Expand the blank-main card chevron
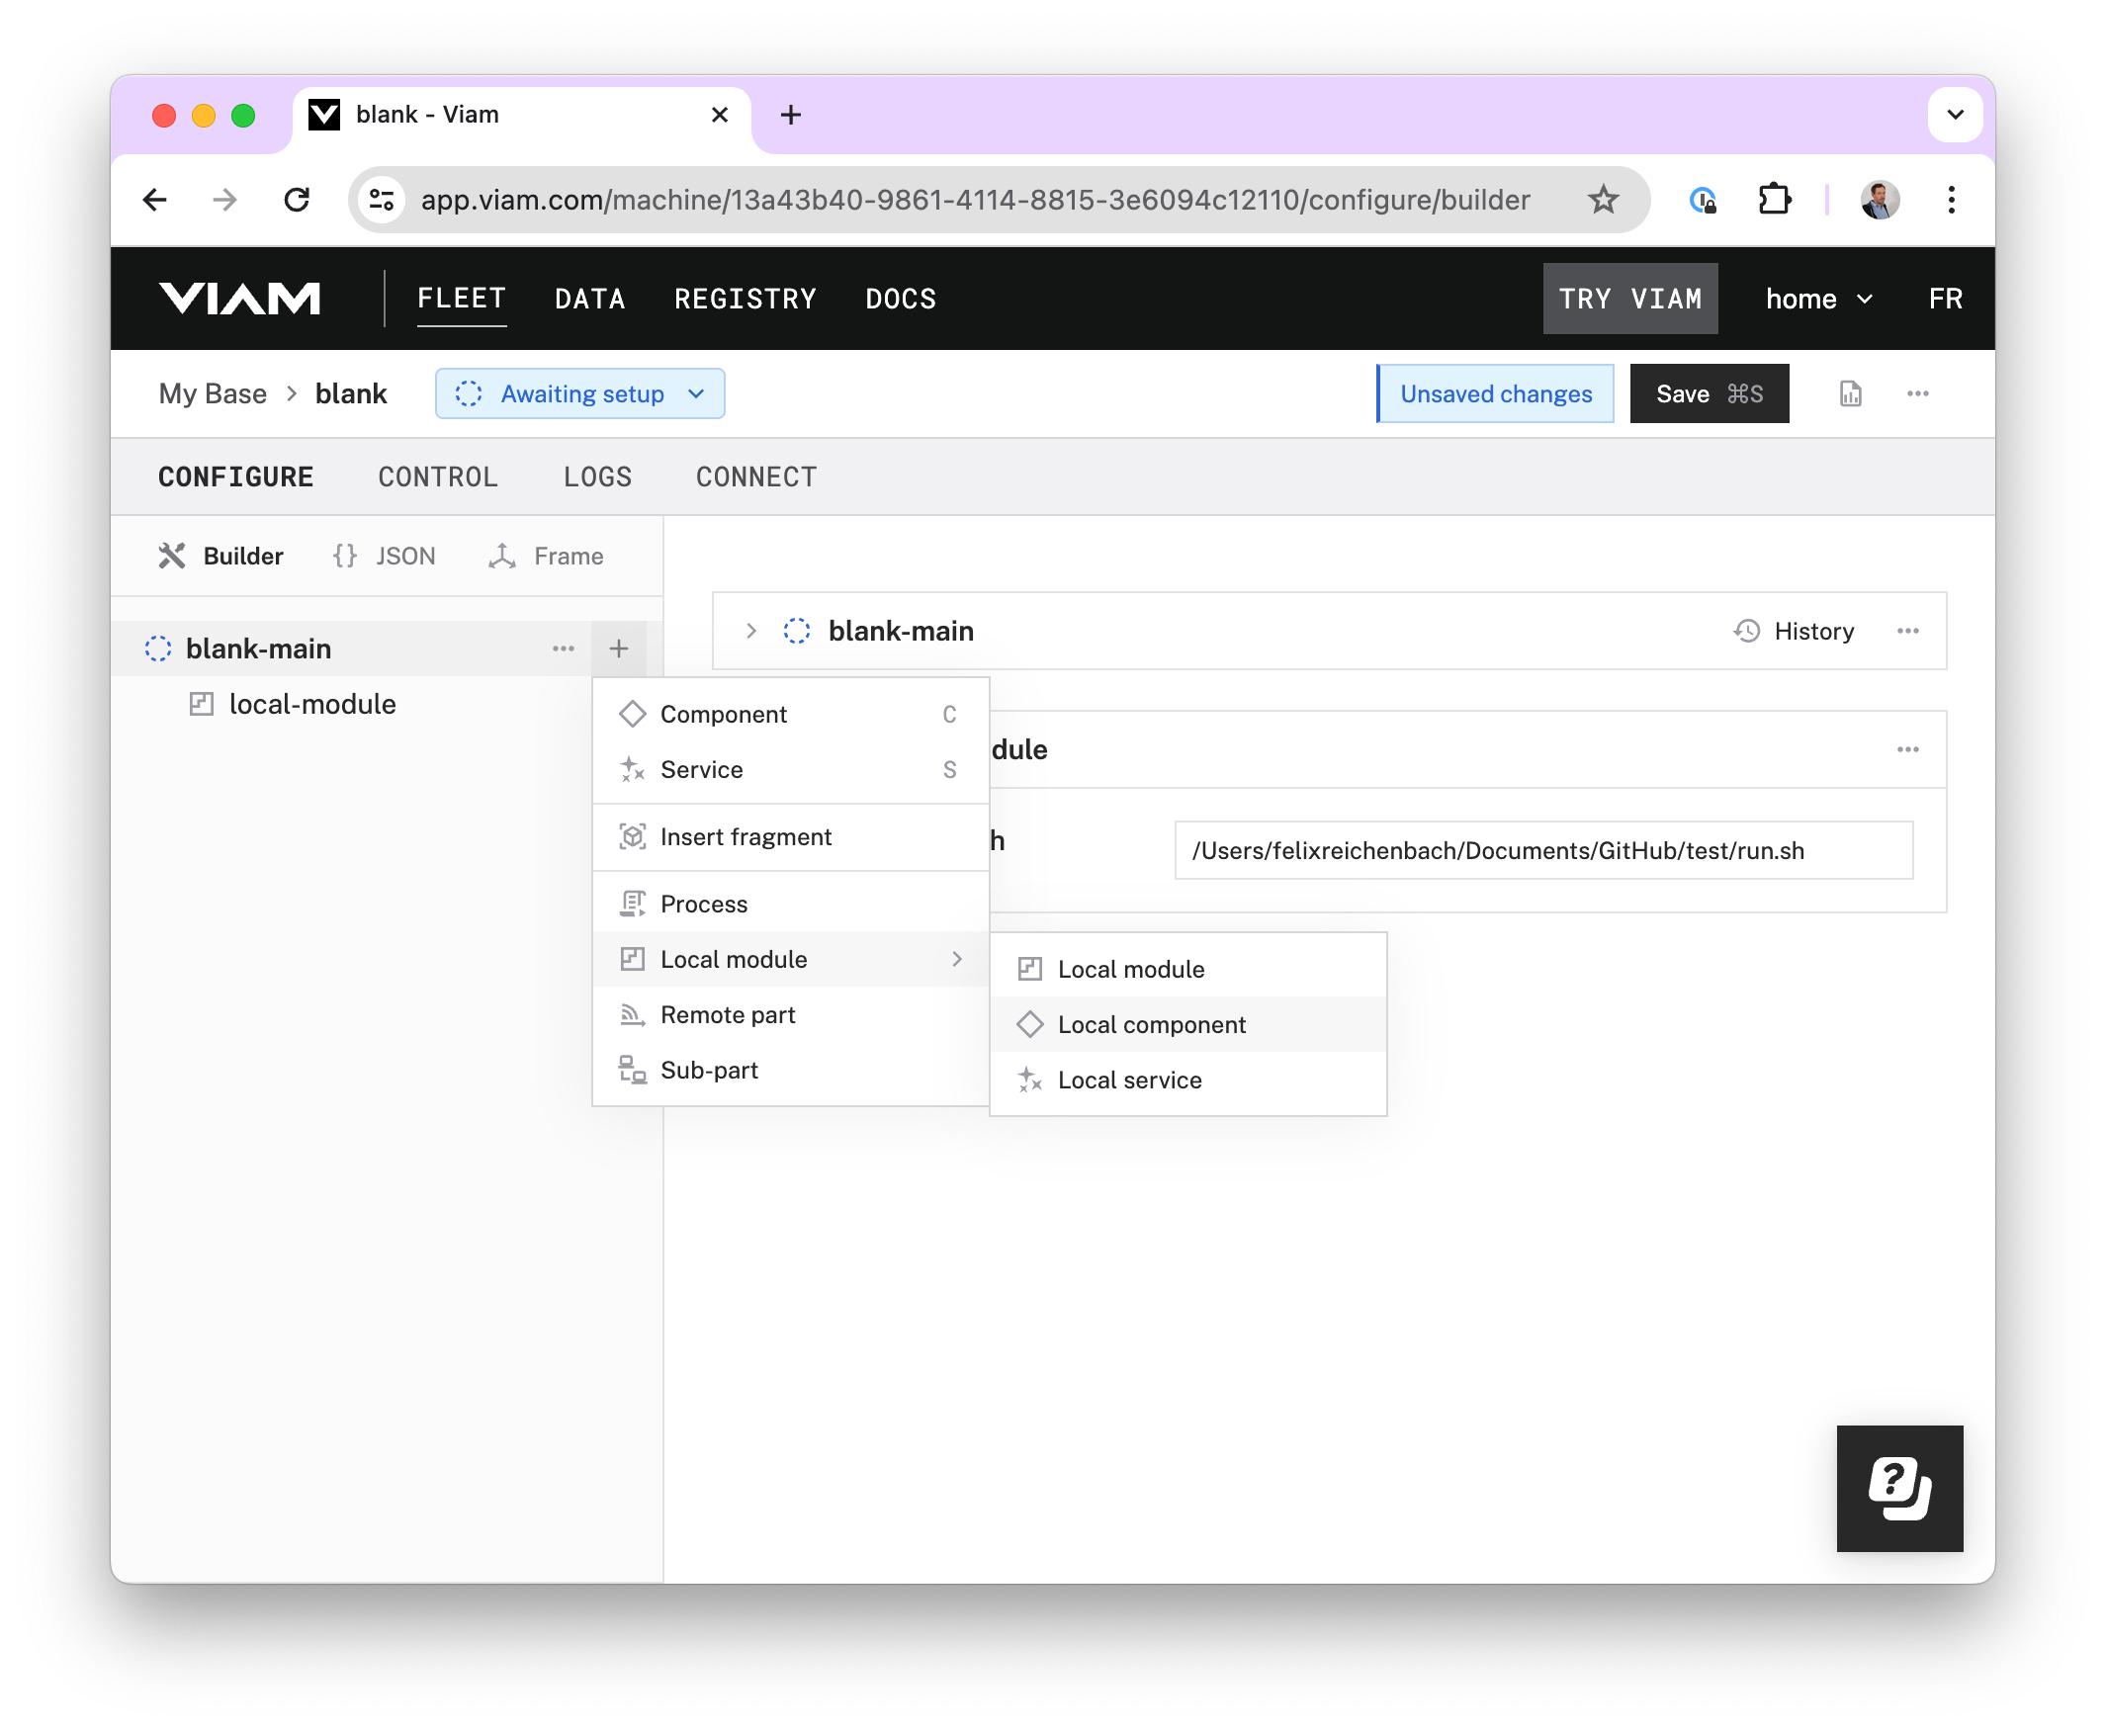 click(750, 631)
